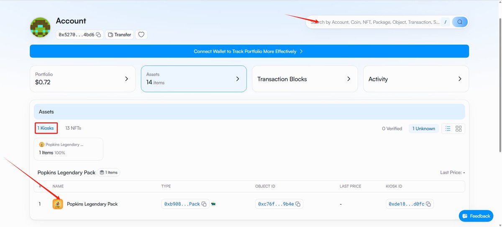502x227 pixels.
Task: Click the slash shortcut key badge
Action: pos(446,22)
